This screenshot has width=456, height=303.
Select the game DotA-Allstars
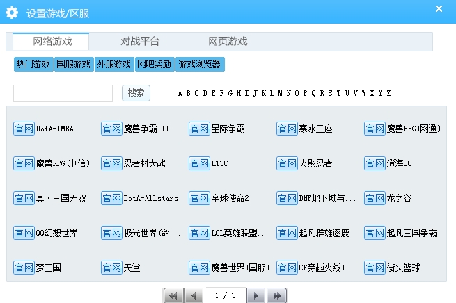point(151,198)
